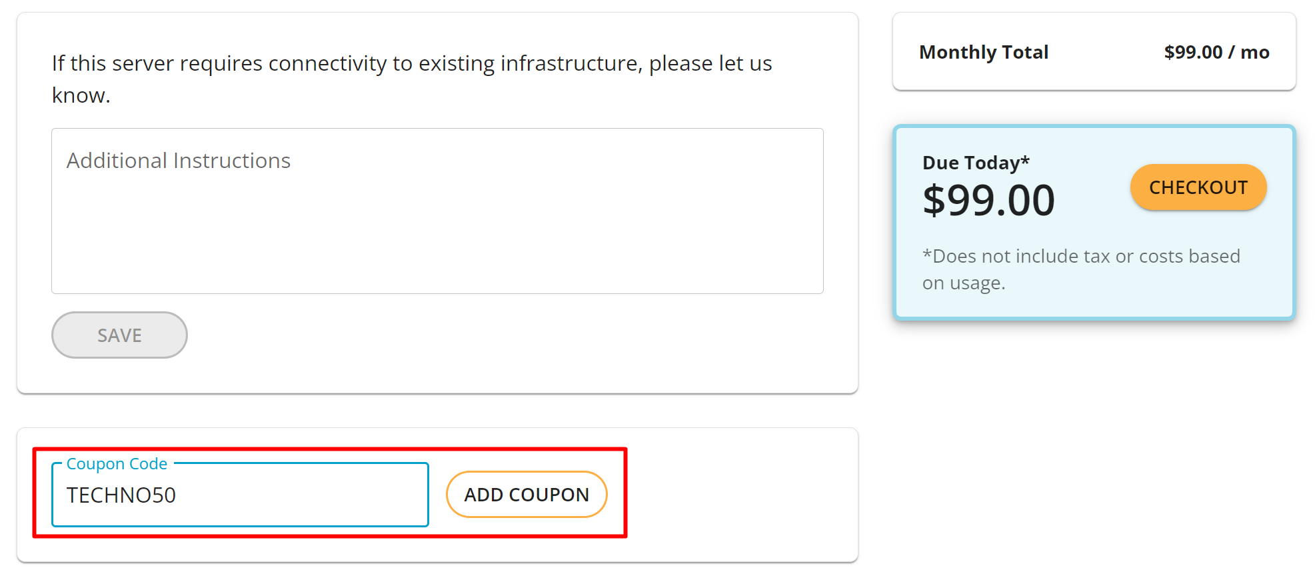This screenshot has width=1315, height=576.
Task: Apply the TECHNO50 coupon code
Action: tap(526, 494)
